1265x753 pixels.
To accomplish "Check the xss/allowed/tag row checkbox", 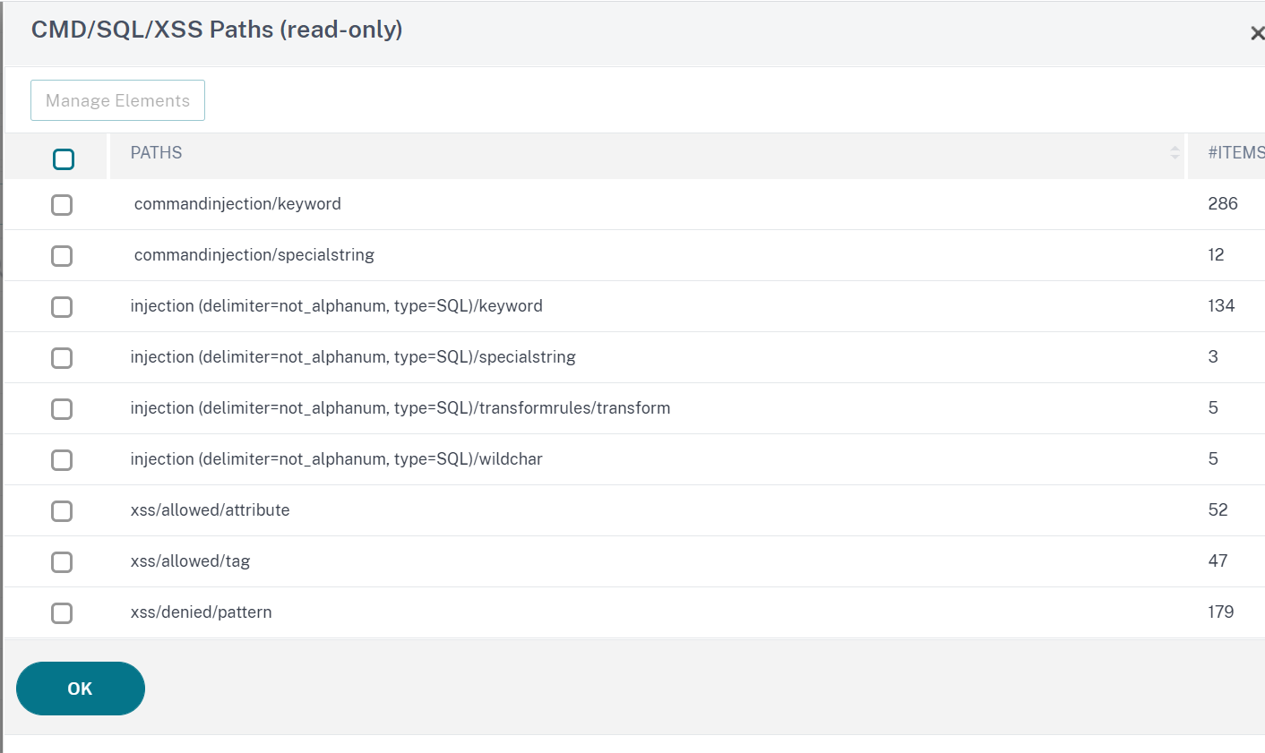I will pyautogui.click(x=62, y=562).
